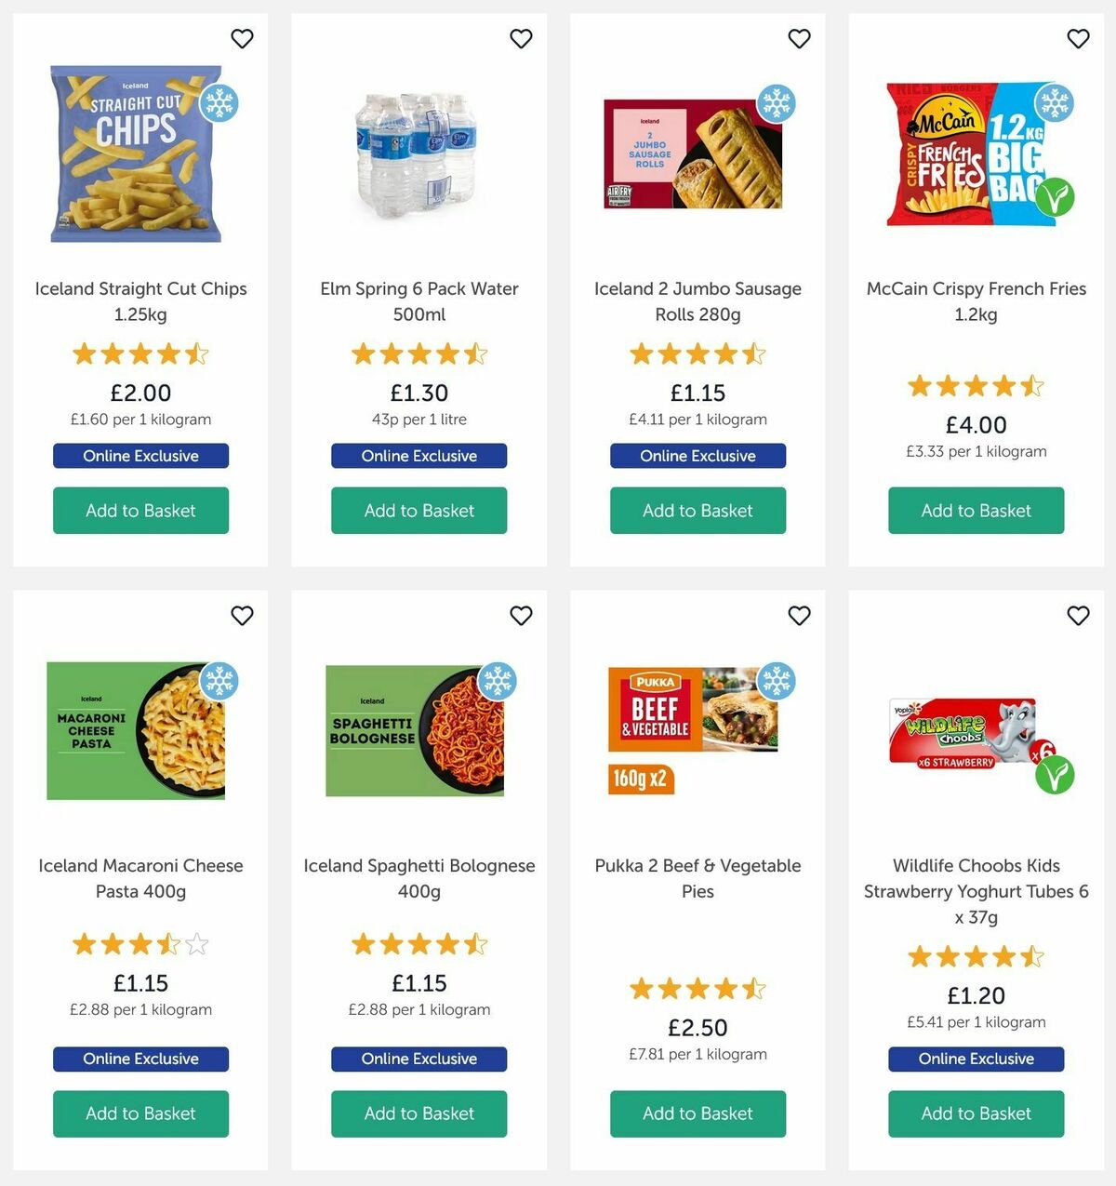This screenshot has height=1186, width=1116.
Task: Add Iceland 2 Jumbo Sausage Rolls to basket
Action: pyautogui.click(x=697, y=510)
